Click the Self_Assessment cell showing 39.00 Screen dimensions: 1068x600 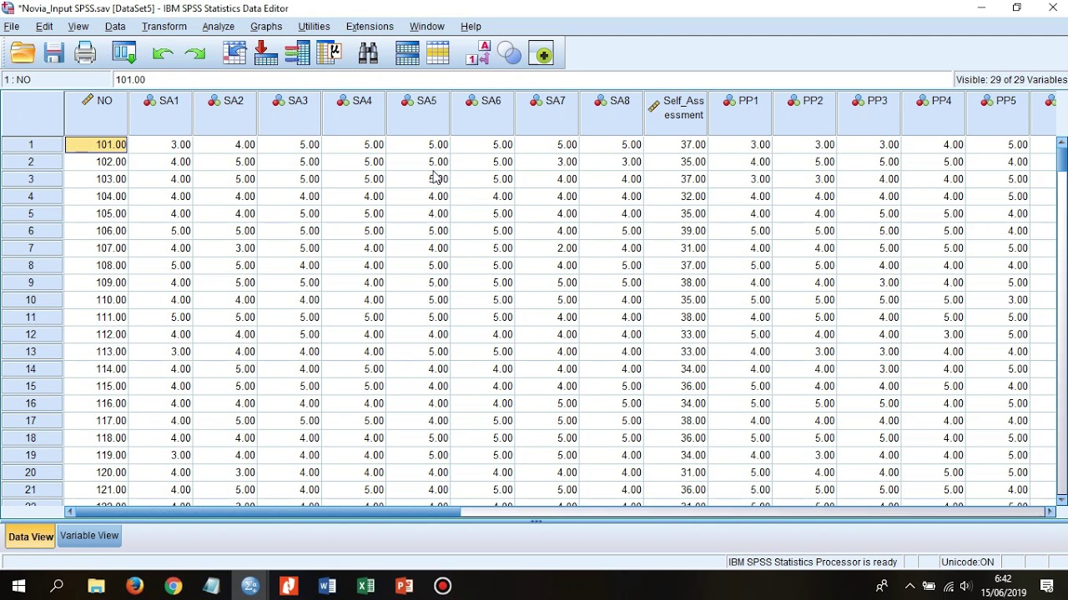[x=676, y=231]
